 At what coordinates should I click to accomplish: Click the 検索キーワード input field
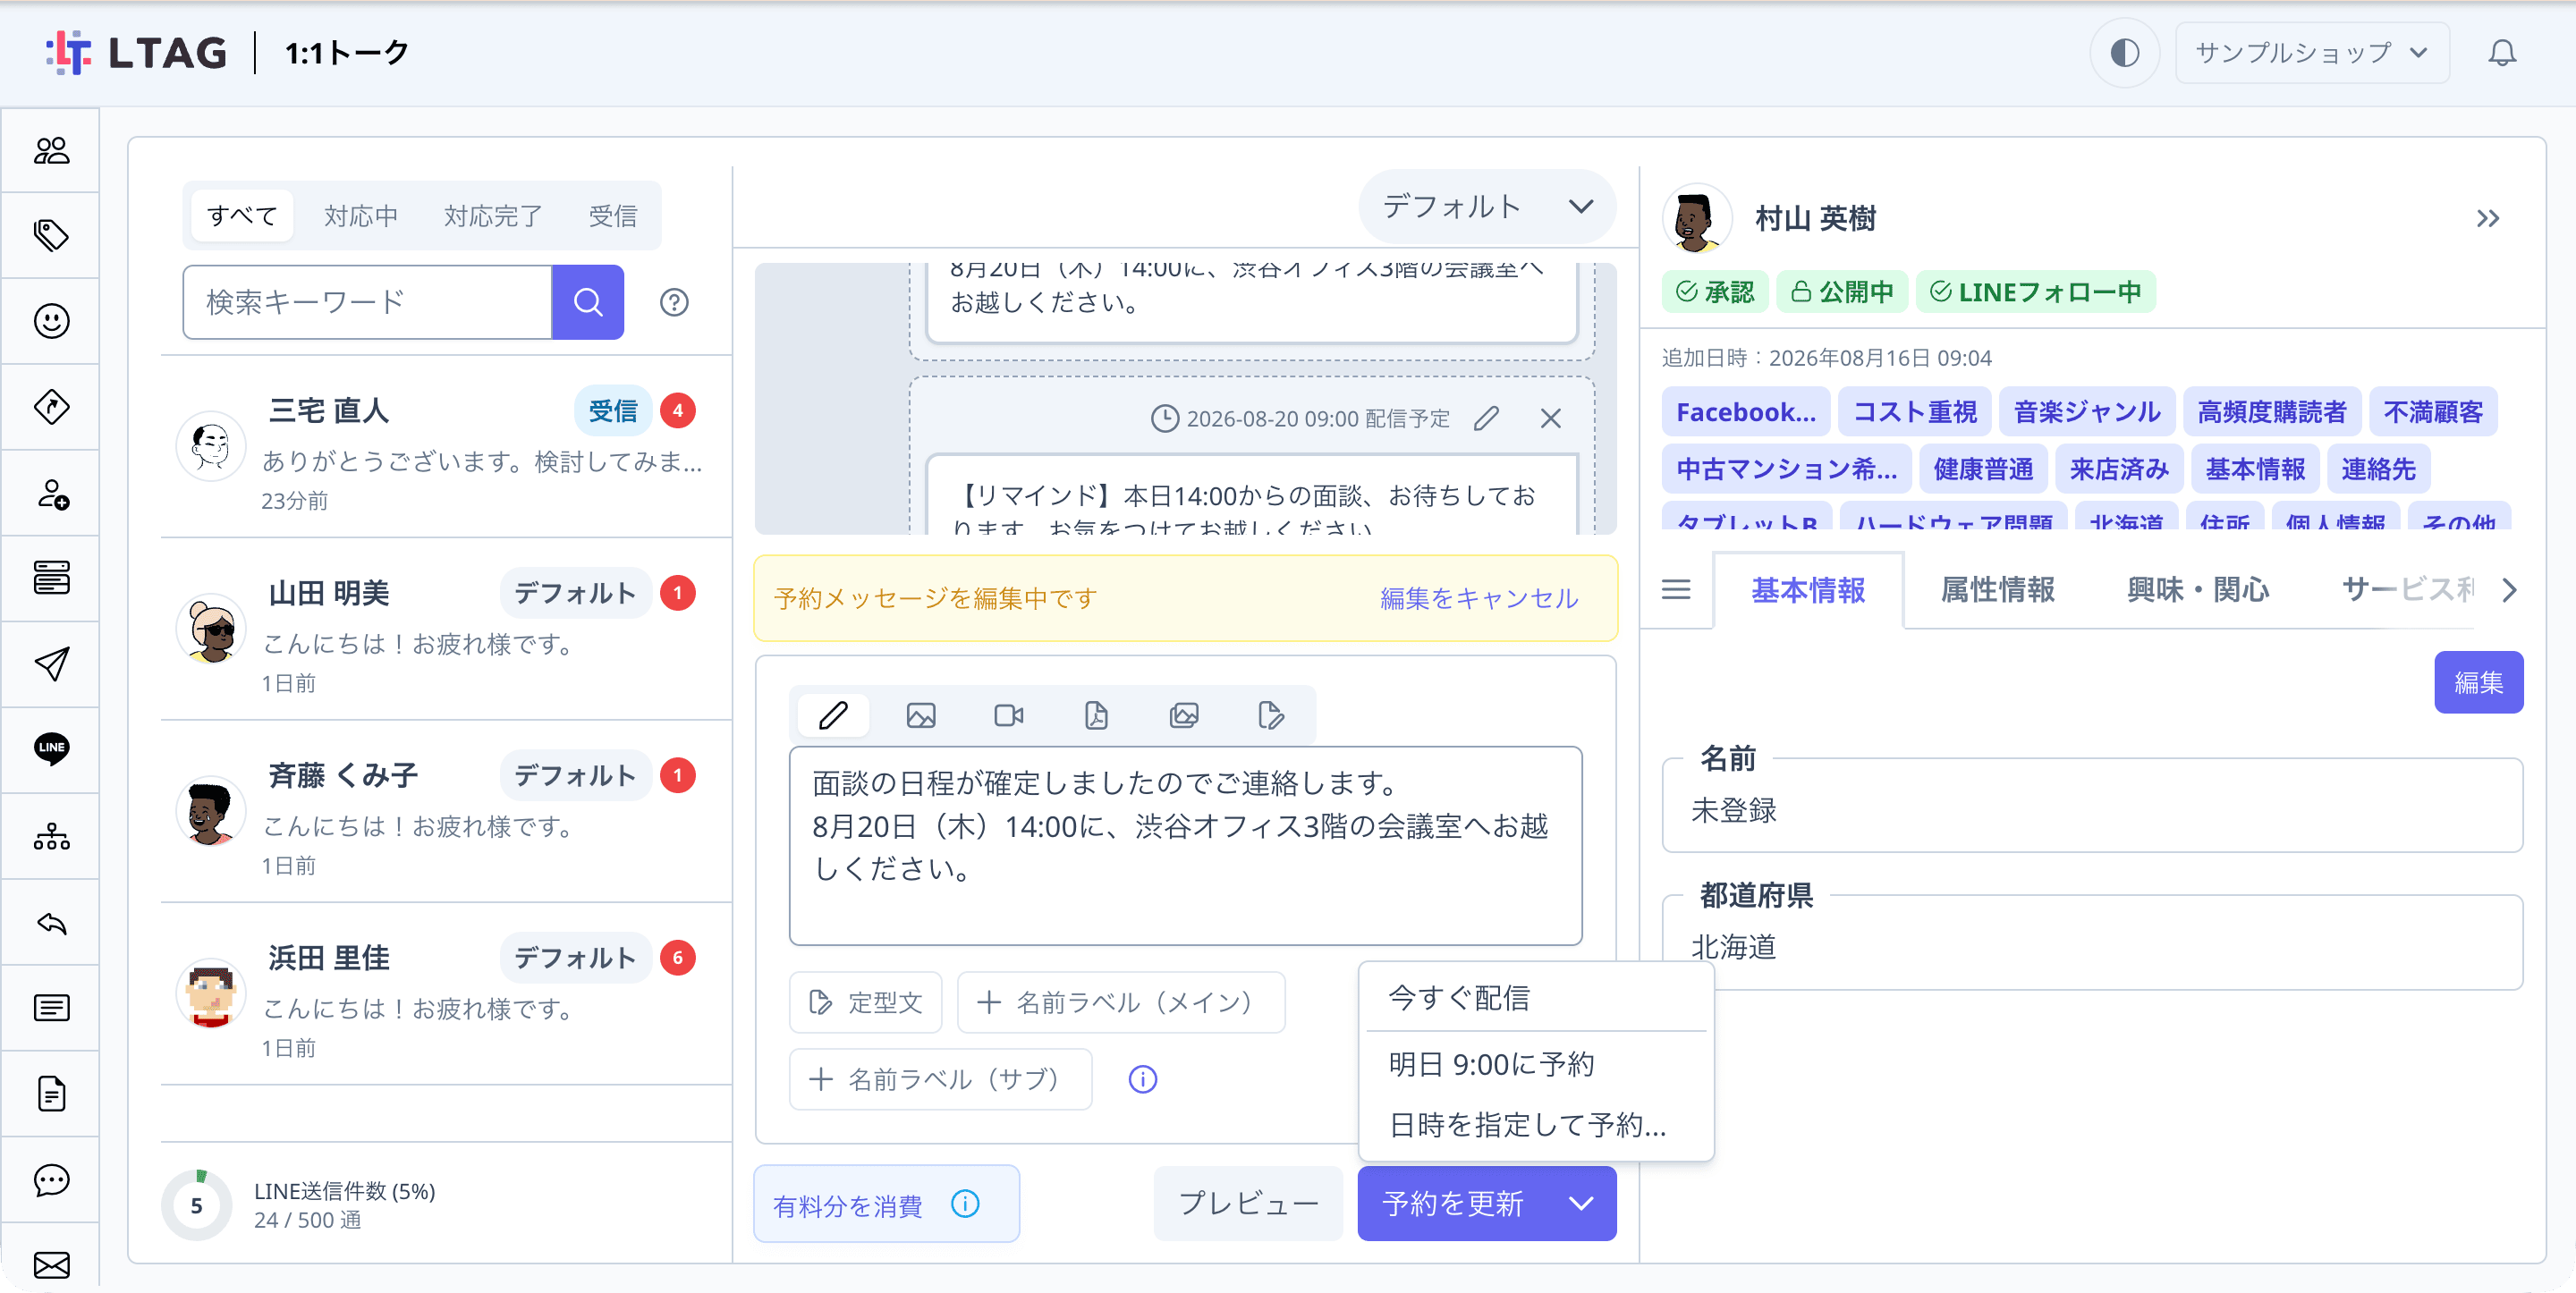click(367, 302)
